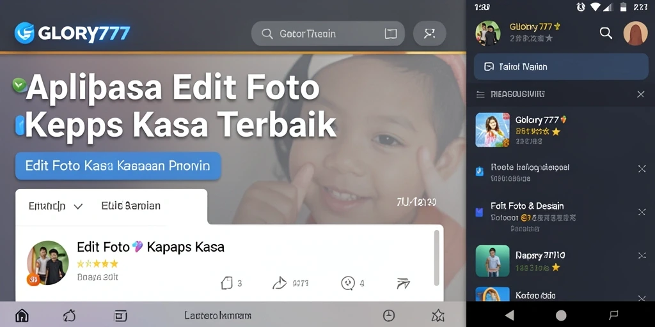
Task: Click the Edit Foto Kapaps Kasa title
Action: pyautogui.click(x=150, y=247)
